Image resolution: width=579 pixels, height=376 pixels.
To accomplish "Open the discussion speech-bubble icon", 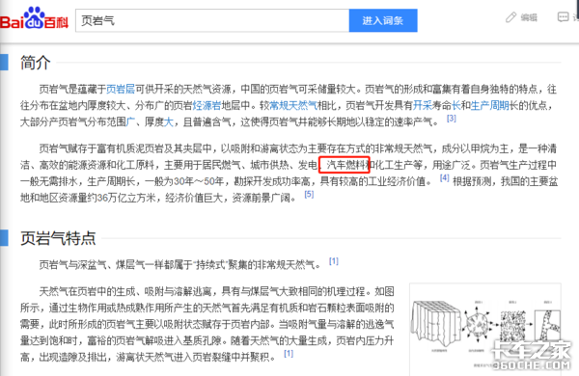I will pos(563,17).
